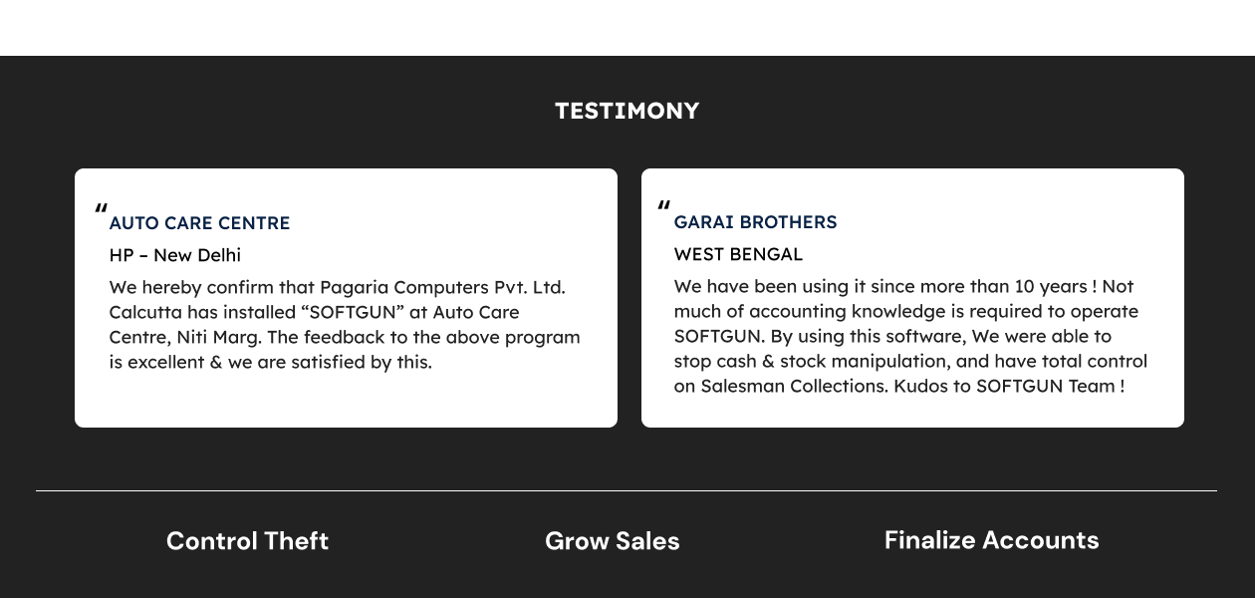The width and height of the screenshot is (1255, 598).
Task: Click "Pagaria Computers Pvt. Ltd." in the testimonial
Action: click(x=442, y=287)
